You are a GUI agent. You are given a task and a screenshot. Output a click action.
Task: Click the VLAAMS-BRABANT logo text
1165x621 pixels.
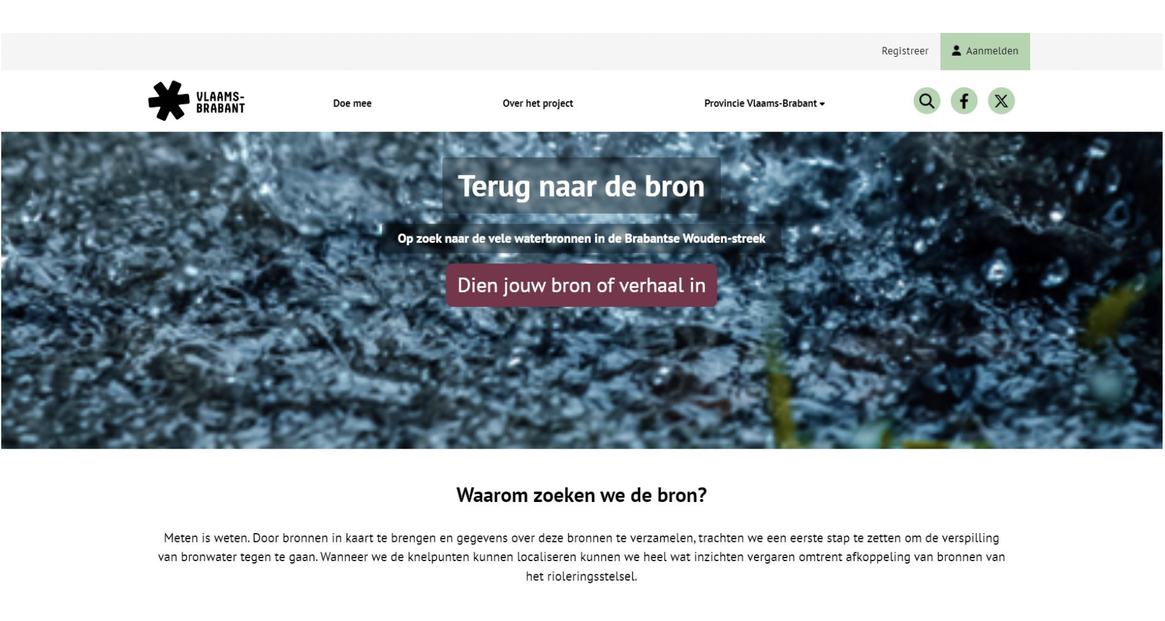coord(220,102)
